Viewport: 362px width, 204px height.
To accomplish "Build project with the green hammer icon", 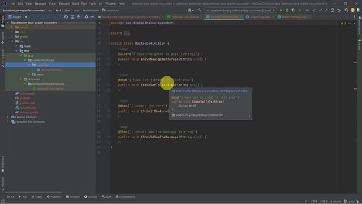I will click(x=200, y=10).
